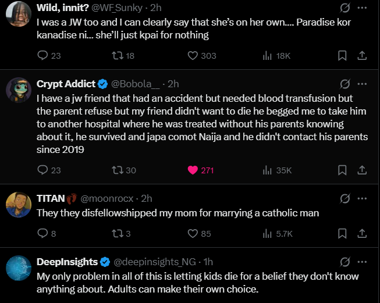Open more options on Crypt Addict tweet

pyautogui.click(x=362, y=84)
